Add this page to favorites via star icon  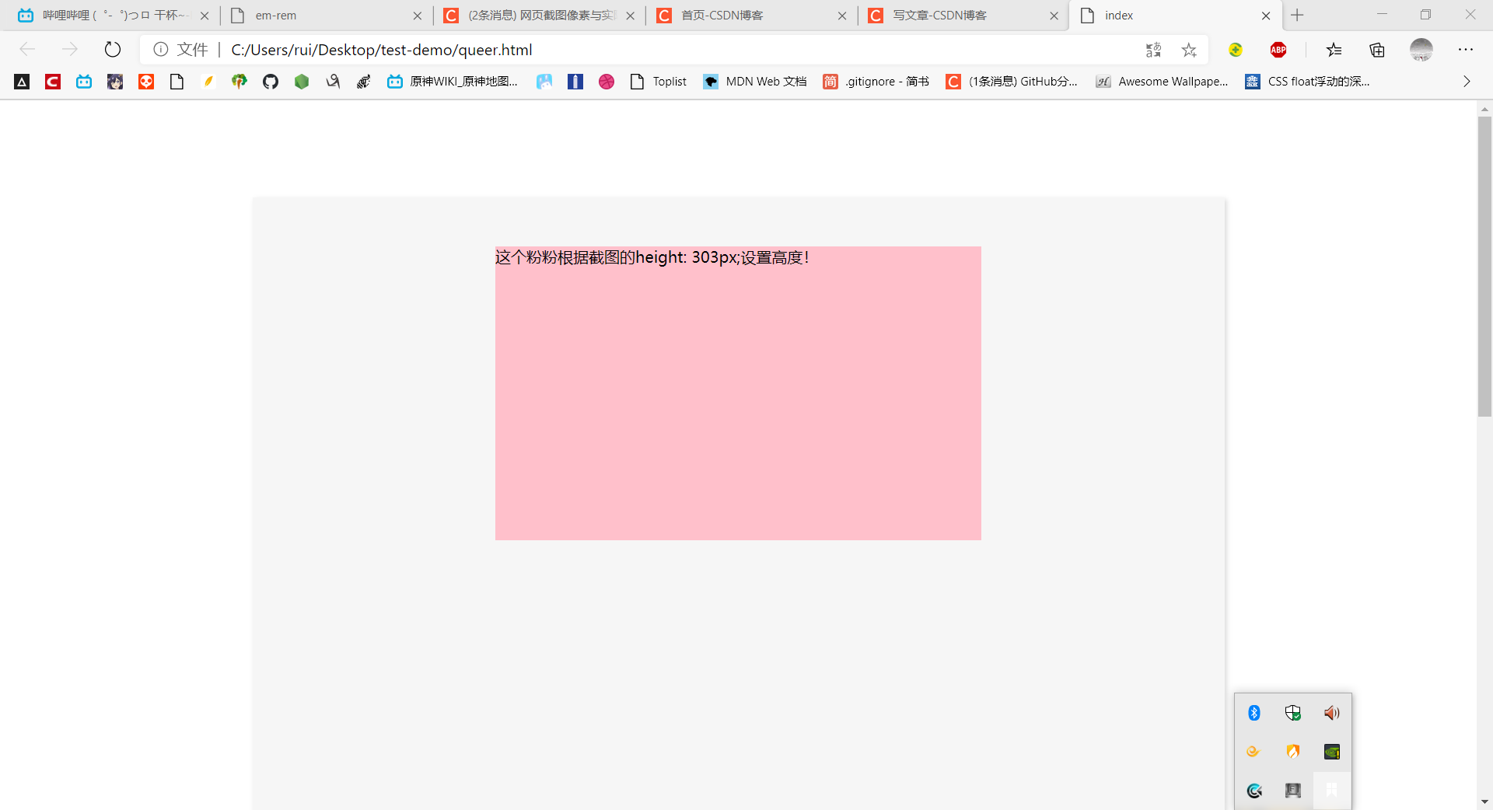pos(1188,50)
